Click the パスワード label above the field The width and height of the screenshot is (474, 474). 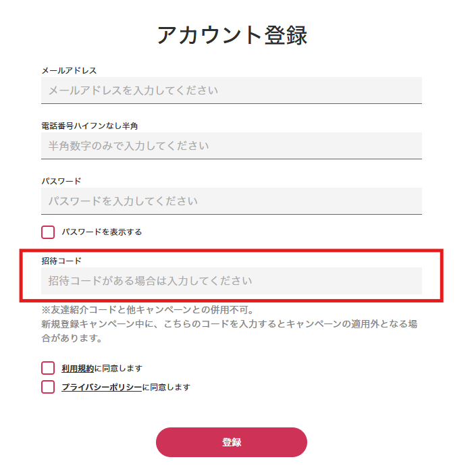tap(61, 181)
